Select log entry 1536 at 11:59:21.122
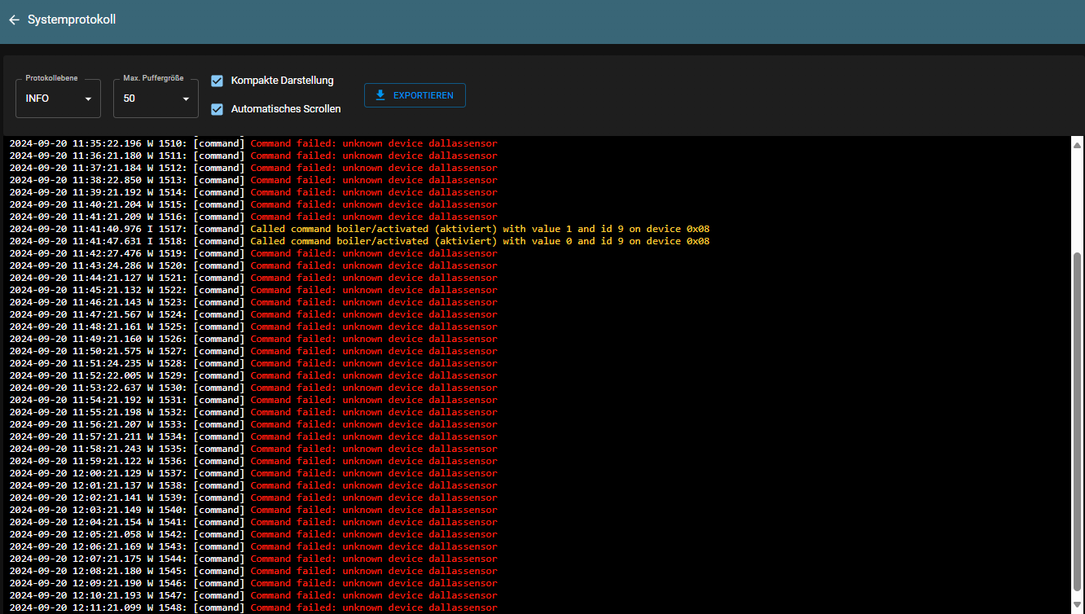Viewport: 1085px width, 614px height. pos(253,461)
